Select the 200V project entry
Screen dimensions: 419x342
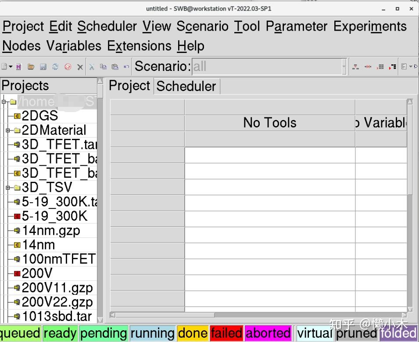[37, 274]
